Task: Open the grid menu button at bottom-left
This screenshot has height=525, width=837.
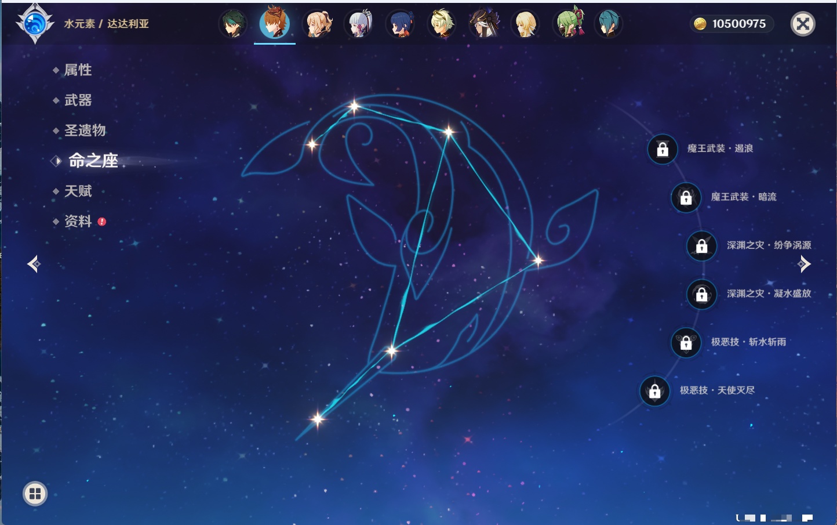Action: 35,494
